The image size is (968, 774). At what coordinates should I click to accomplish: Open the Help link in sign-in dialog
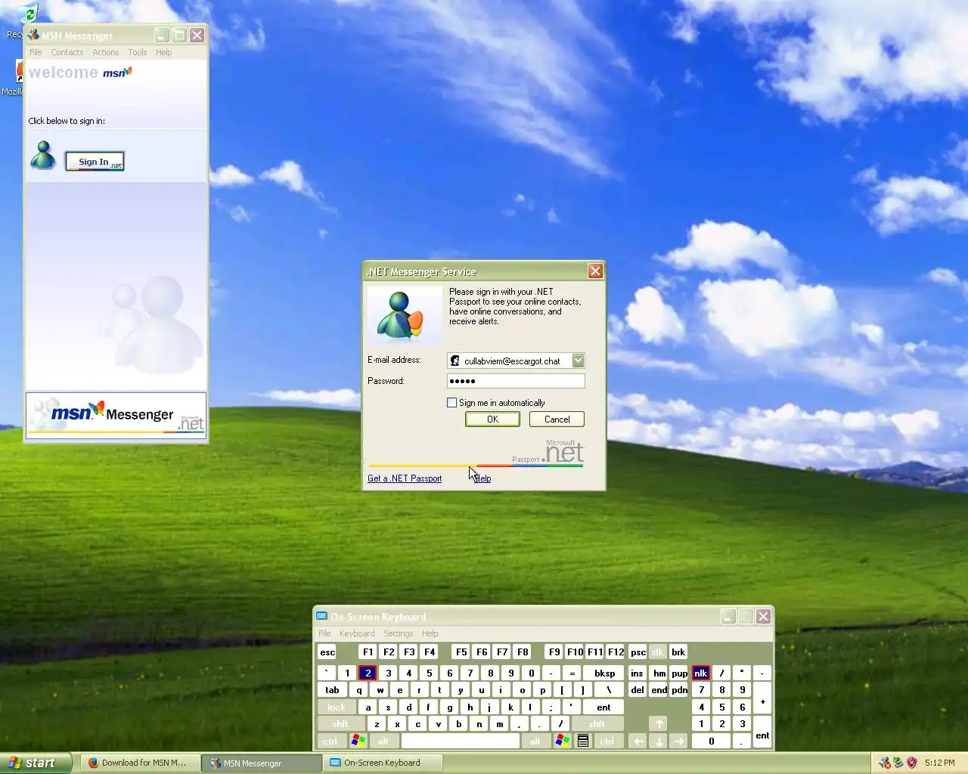tap(482, 478)
